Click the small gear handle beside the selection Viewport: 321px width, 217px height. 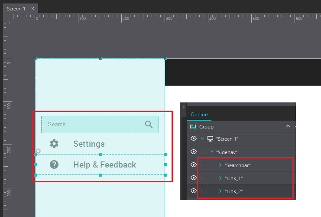[x=38, y=151]
